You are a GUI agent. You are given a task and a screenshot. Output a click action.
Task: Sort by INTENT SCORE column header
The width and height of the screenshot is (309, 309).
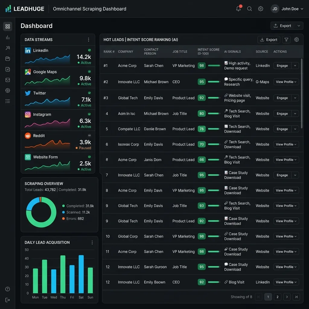pos(209,51)
